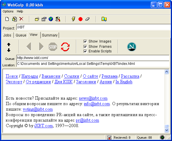Click the WebGulp title bar application icon
The width and height of the screenshot is (172, 141).
[4, 5]
